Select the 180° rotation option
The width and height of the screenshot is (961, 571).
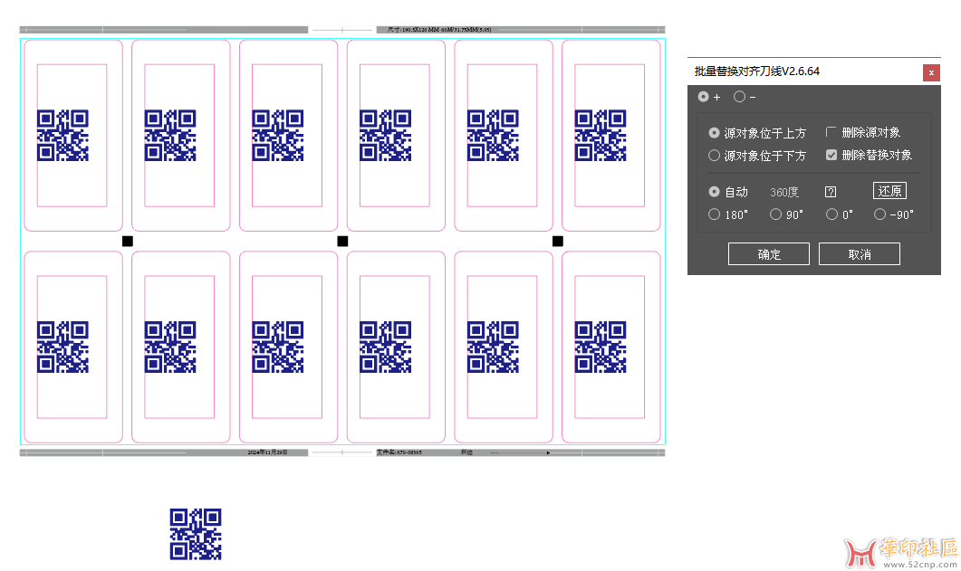point(715,214)
